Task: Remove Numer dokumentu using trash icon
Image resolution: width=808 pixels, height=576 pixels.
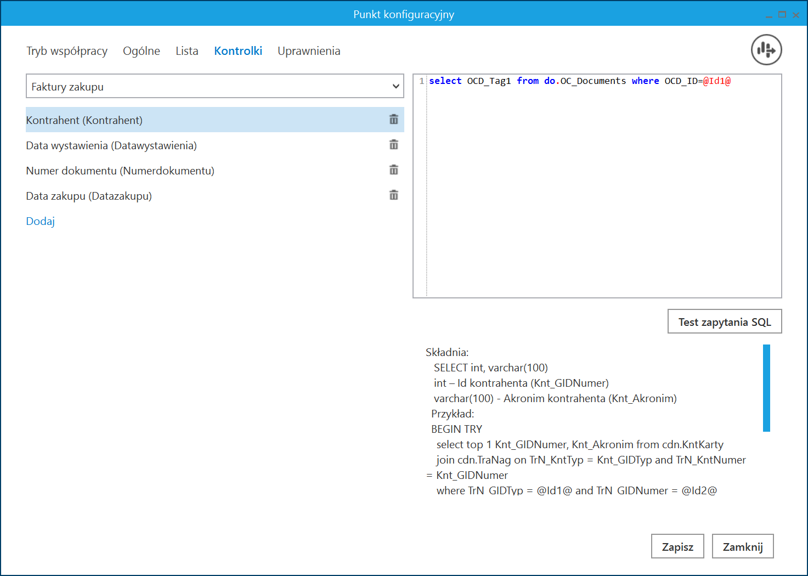Action: [x=393, y=170]
